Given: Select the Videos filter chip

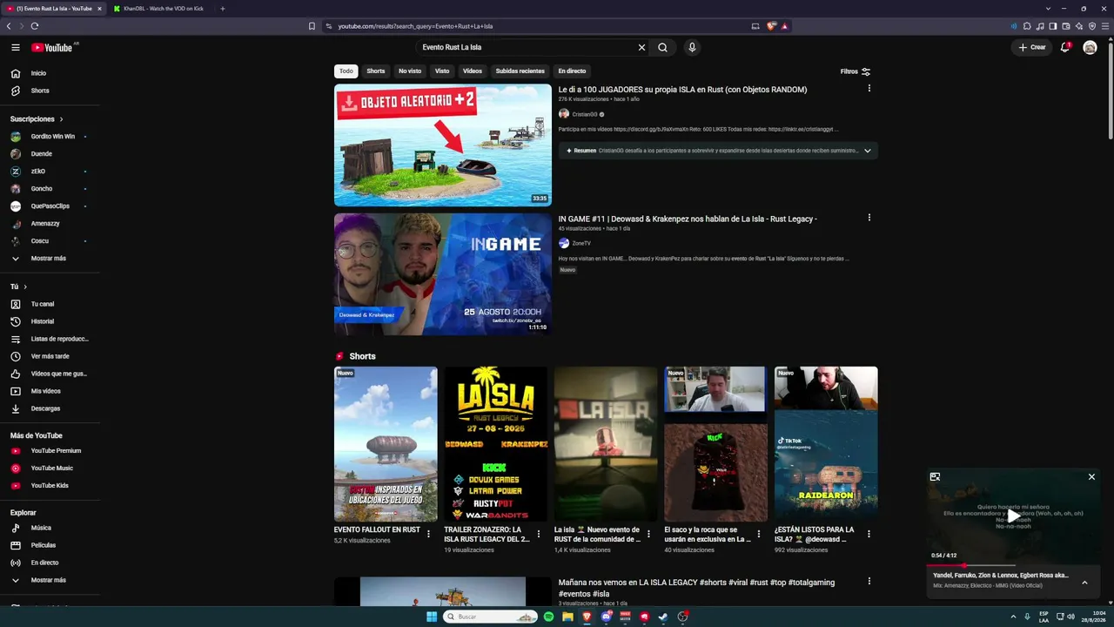Looking at the screenshot, I should click(473, 71).
